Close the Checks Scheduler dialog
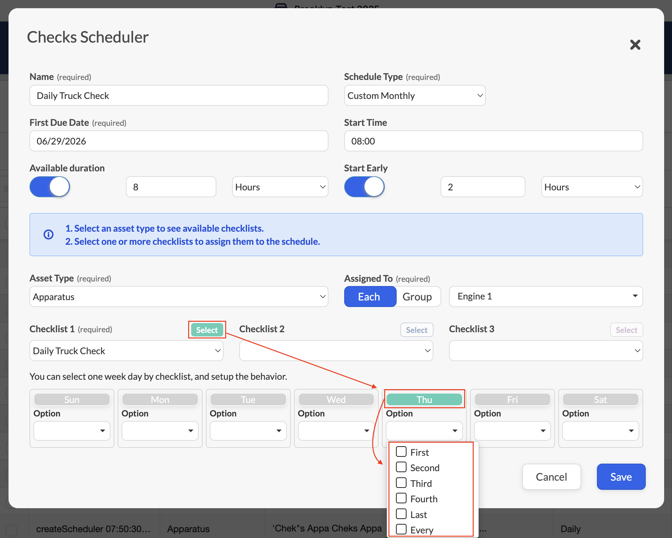The image size is (672, 538). 635,45
